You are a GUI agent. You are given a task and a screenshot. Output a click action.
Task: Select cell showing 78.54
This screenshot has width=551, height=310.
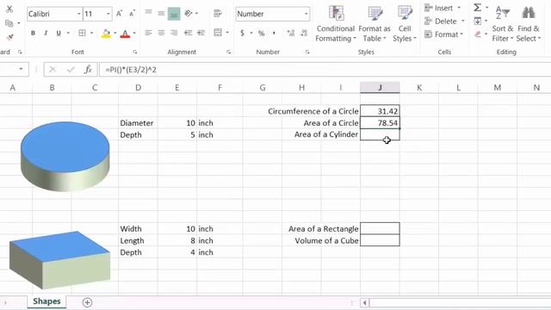coord(380,123)
